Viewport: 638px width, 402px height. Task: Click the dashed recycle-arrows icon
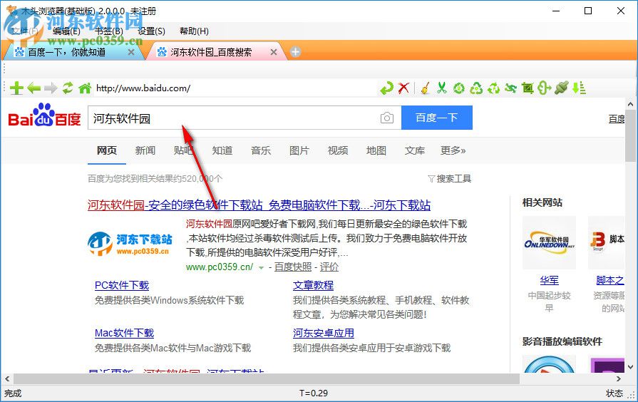(493, 88)
